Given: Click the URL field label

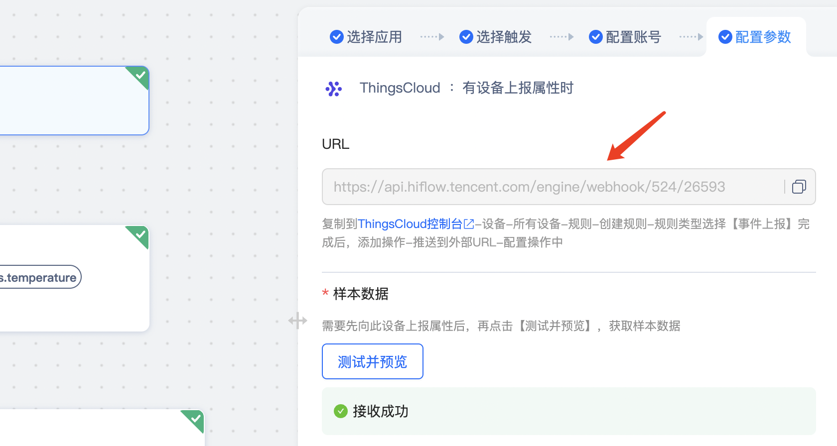Looking at the screenshot, I should pos(336,144).
